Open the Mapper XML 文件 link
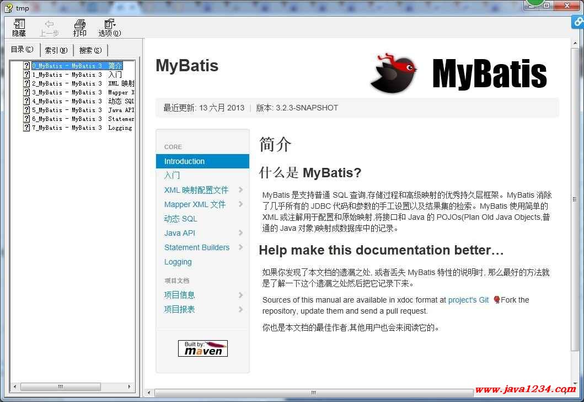The image size is (584, 402). (x=195, y=204)
